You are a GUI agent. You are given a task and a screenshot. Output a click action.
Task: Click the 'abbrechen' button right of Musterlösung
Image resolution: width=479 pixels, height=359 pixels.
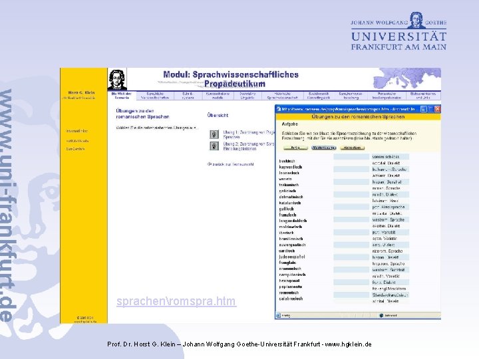352,148
